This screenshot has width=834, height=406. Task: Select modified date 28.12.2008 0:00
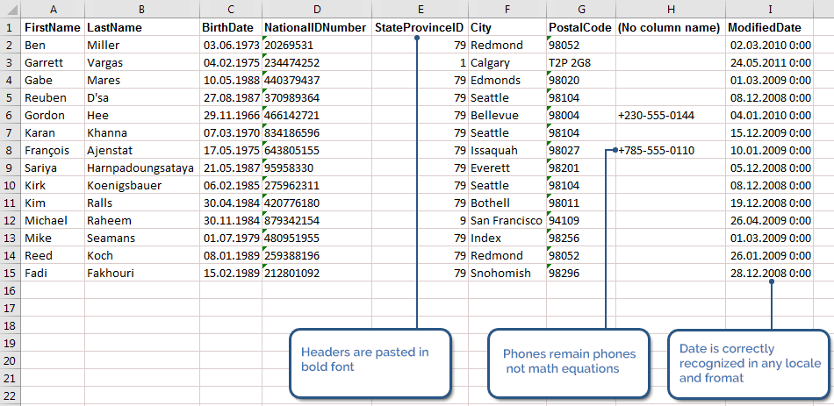(x=770, y=273)
